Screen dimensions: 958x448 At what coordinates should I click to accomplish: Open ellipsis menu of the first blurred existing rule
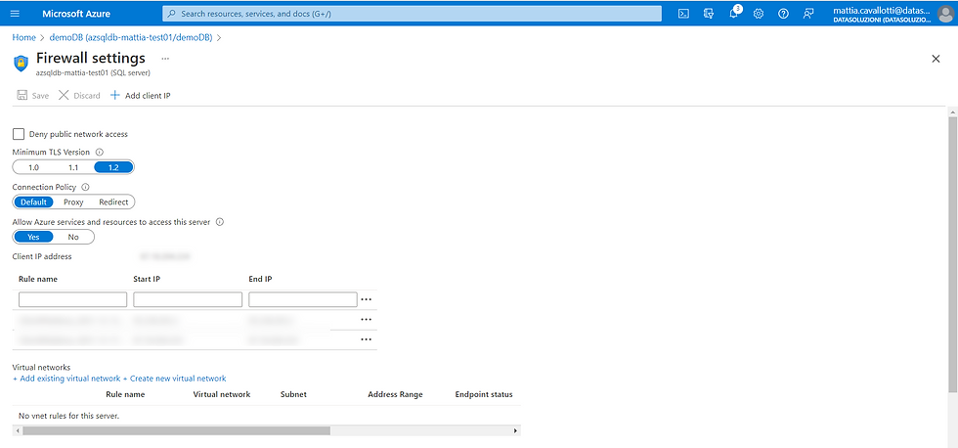366,320
